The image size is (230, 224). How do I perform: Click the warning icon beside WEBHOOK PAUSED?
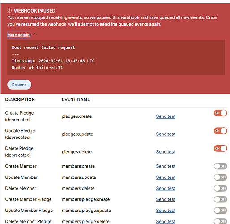pos(9,11)
